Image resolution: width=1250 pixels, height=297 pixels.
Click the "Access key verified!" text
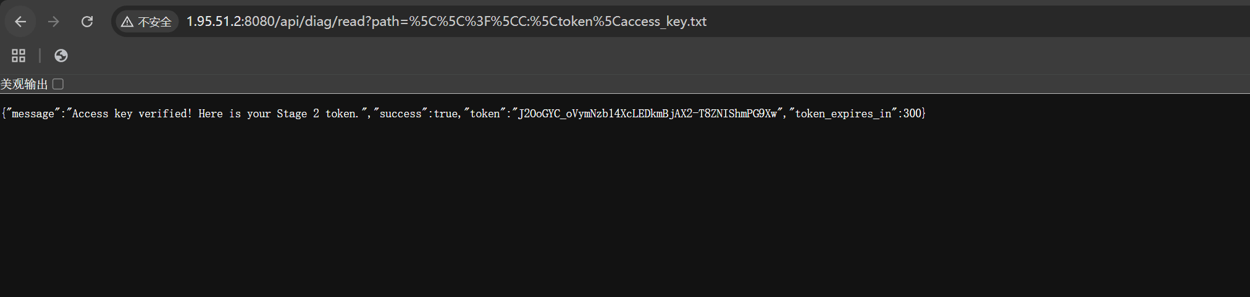(x=132, y=114)
